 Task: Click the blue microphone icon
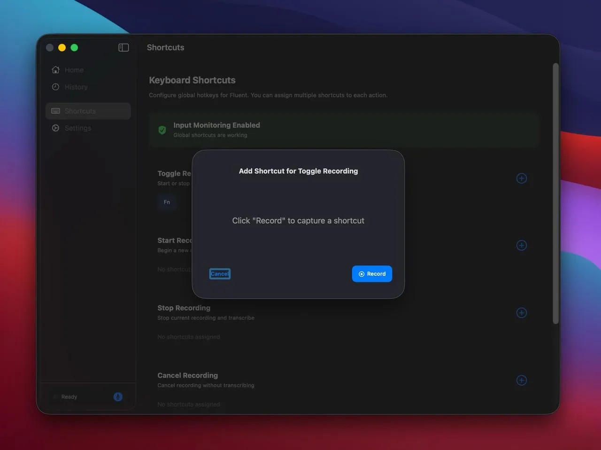118,397
